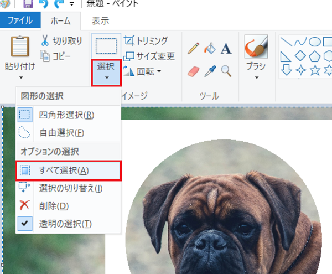The width and height of the screenshot is (332, 274).
Task: Click the Paint app icon in title bar
Action: (4, 4)
